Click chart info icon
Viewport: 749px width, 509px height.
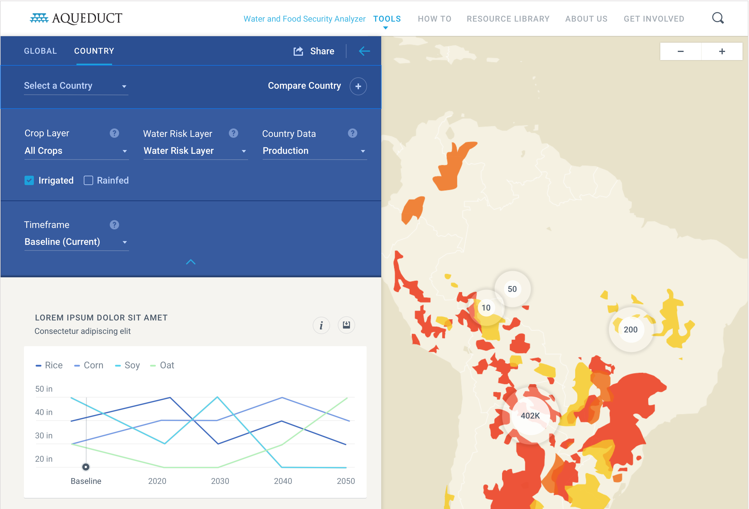(321, 325)
